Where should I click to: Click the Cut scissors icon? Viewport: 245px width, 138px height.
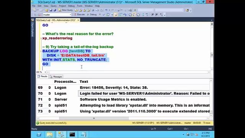point(93,10)
